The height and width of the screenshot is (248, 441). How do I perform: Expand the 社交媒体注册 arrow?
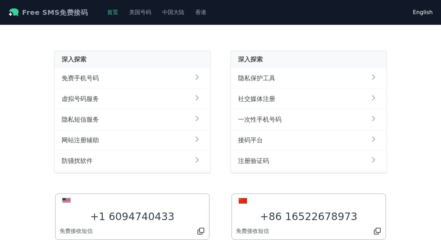point(373,98)
